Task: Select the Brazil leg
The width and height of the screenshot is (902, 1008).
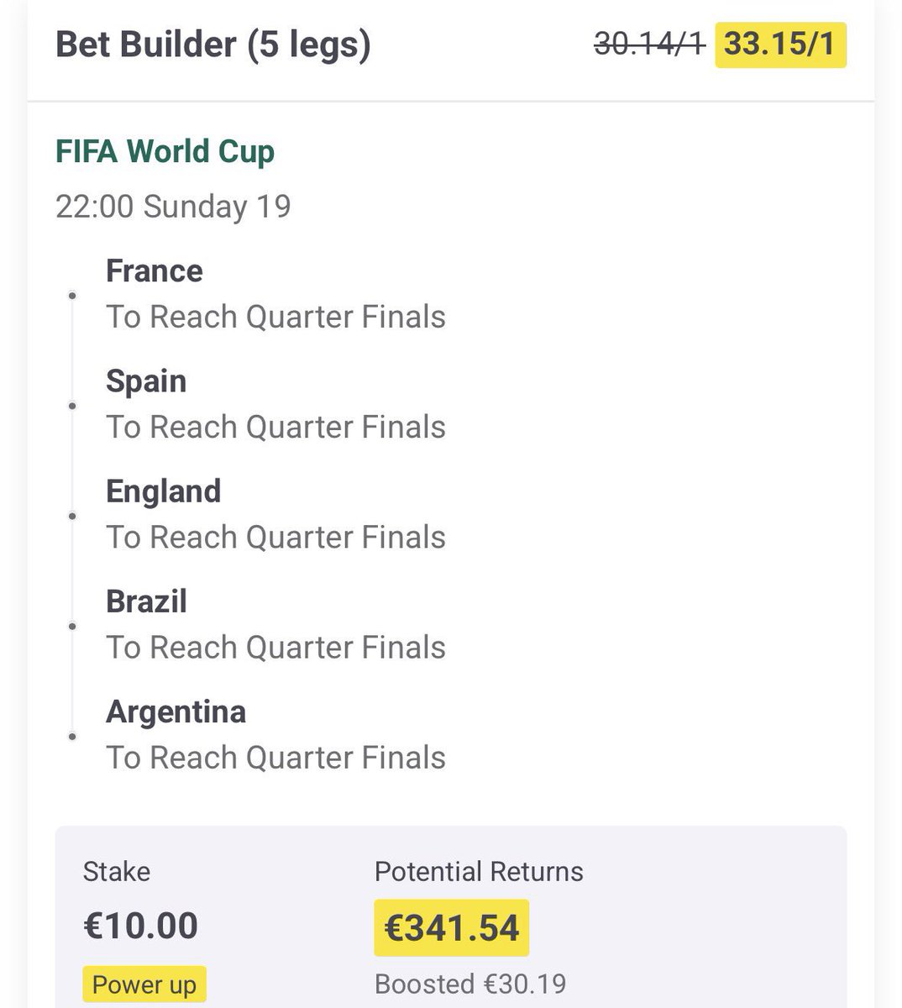Action: pyautogui.click(x=275, y=624)
